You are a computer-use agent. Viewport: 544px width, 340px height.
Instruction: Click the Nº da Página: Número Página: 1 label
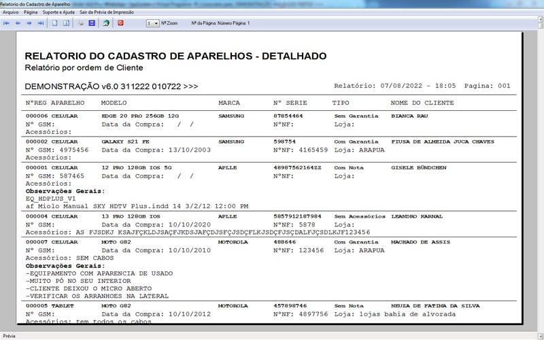pyautogui.click(x=220, y=23)
